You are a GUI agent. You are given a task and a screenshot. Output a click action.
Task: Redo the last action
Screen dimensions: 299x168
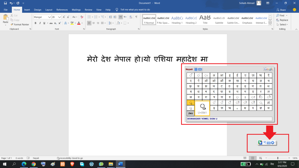(x=18, y=3)
